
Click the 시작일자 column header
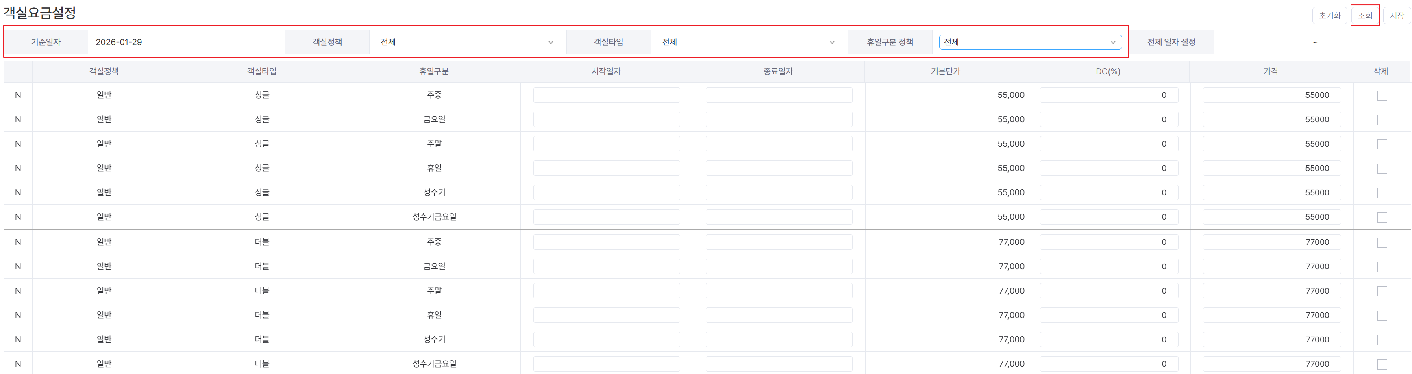(606, 72)
